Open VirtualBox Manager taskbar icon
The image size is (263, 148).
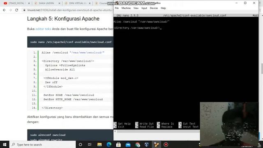147,144
